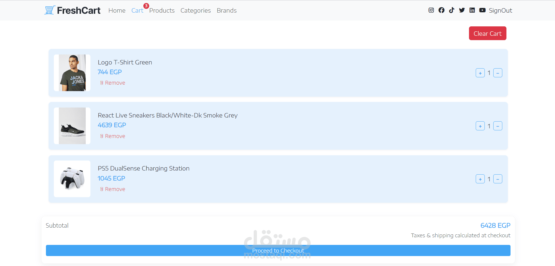The image size is (555, 266).
Task: Open the Logo T-Shirt Green product image
Action: point(72,73)
